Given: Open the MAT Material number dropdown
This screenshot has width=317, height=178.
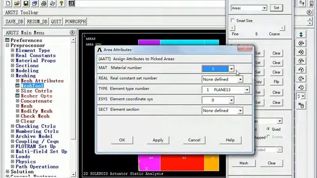Looking at the screenshot, I should (231, 69).
